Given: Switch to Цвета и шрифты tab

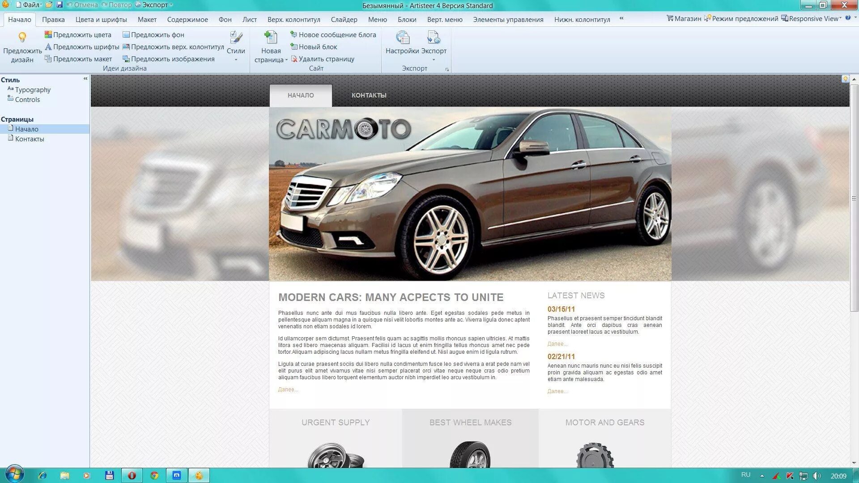Looking at the screenshot, I should (x=101, y=20).
